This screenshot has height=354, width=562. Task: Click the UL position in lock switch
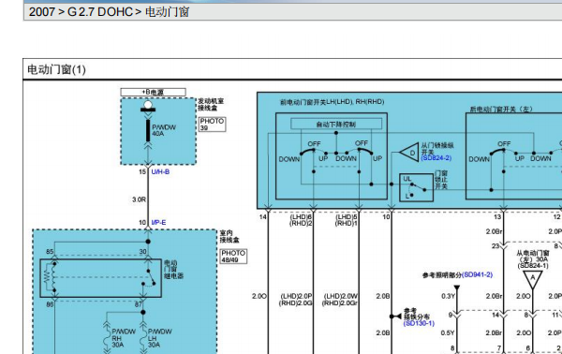point(407,179)
